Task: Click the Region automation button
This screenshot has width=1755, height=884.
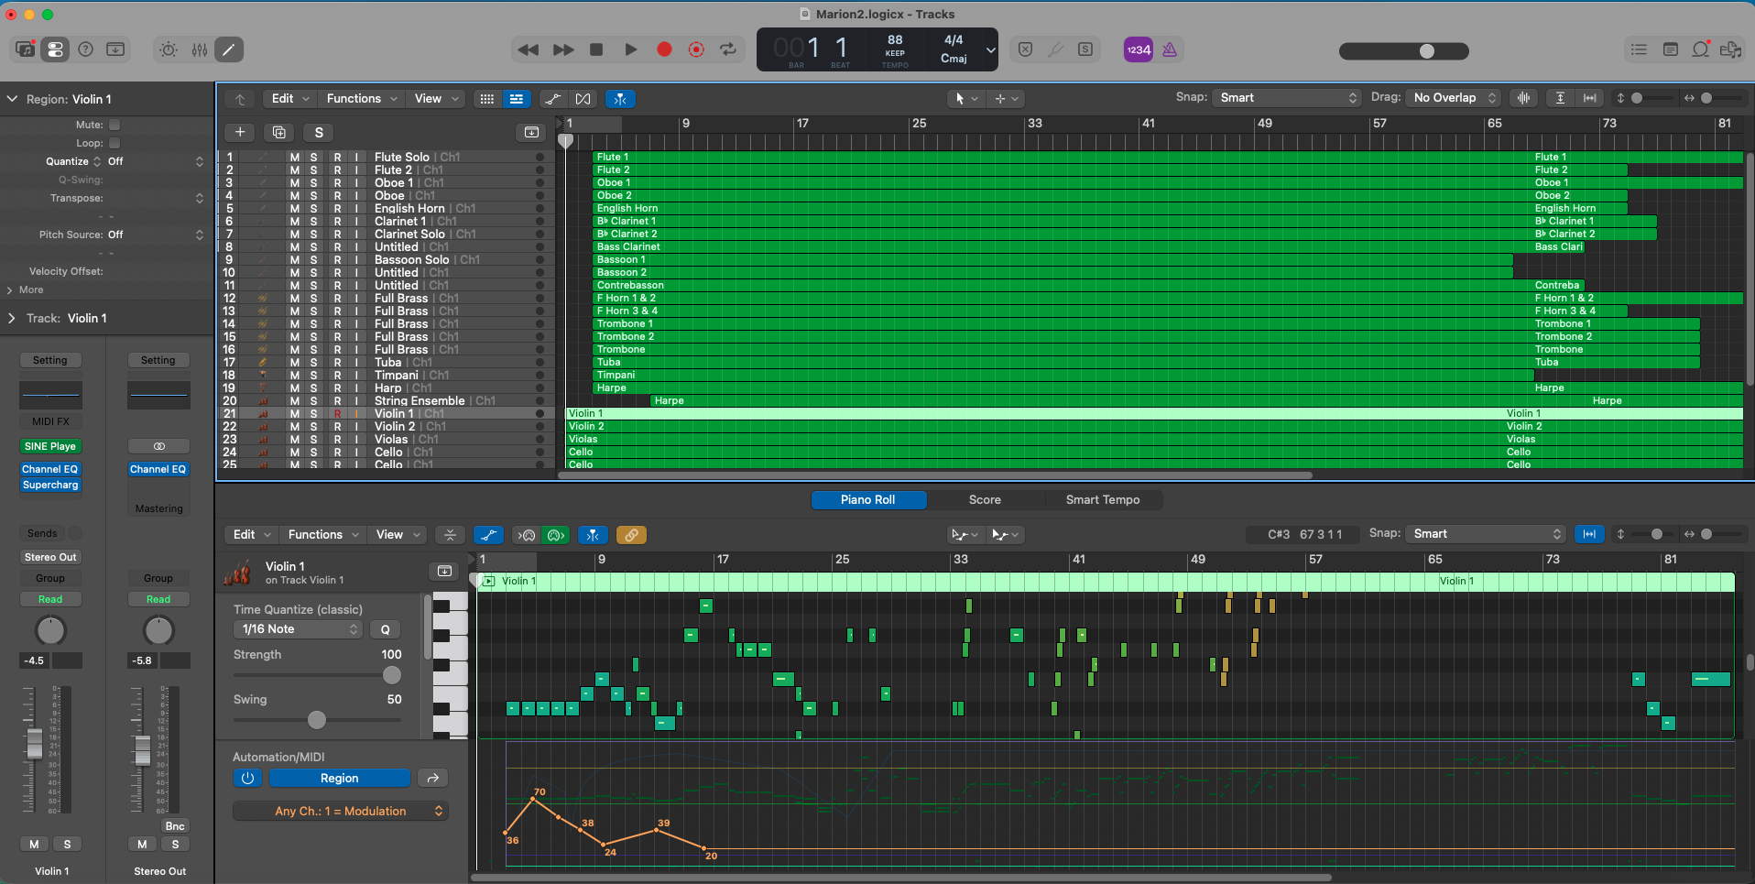Action: 340,779
